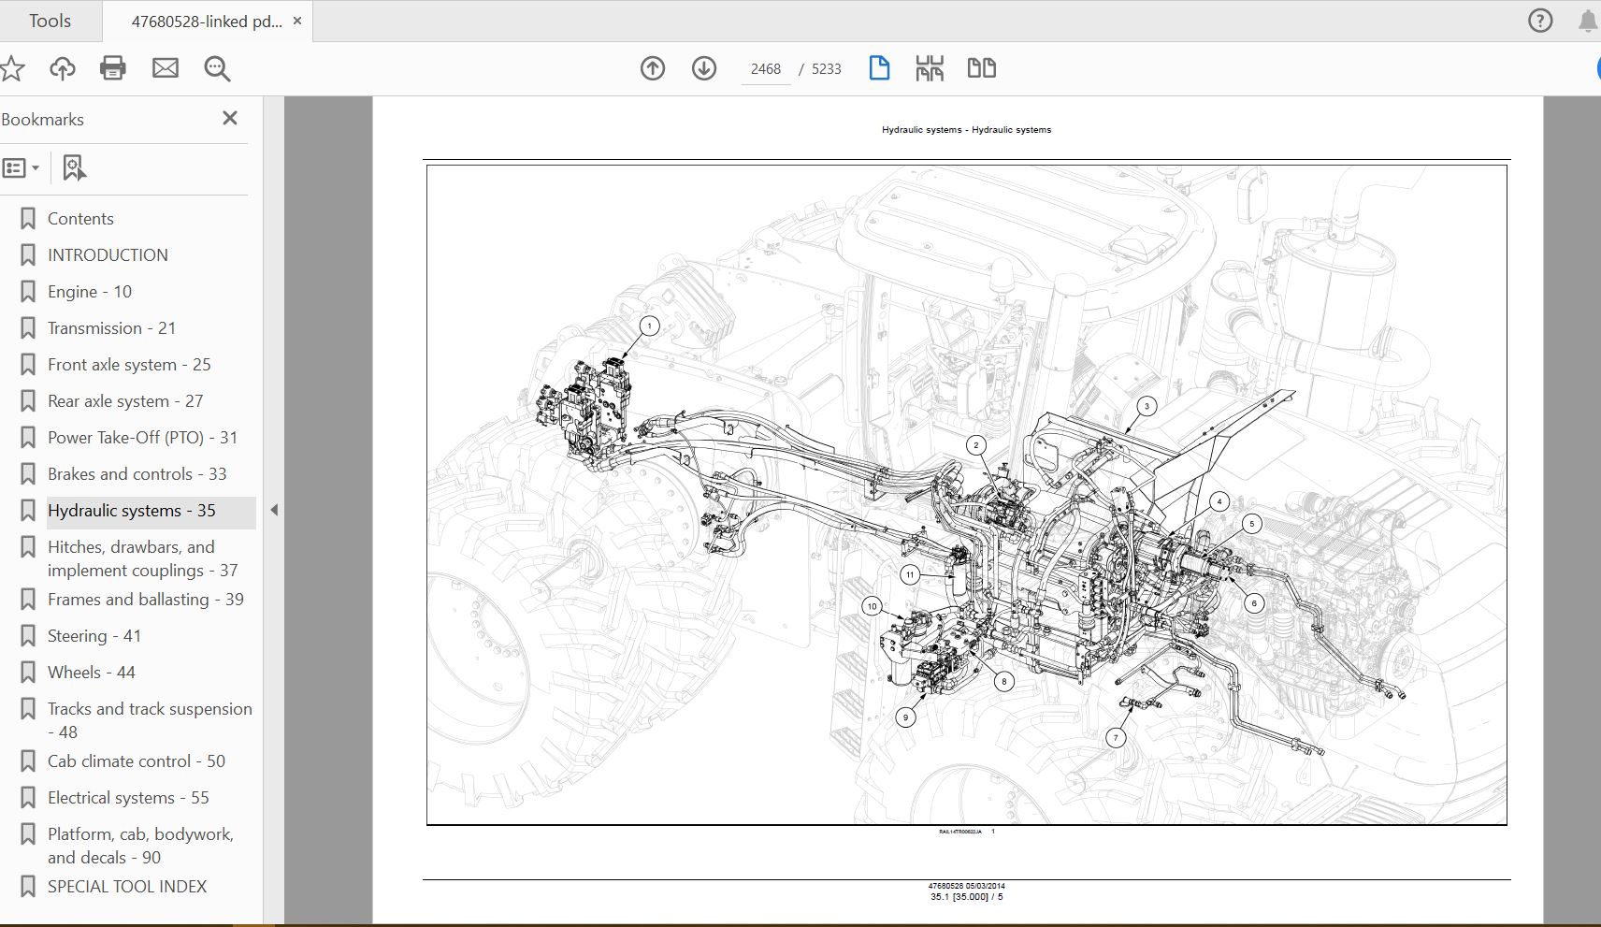Click the email envelope icon
This screenshot has height=927, width=1601.
[166, 68]
